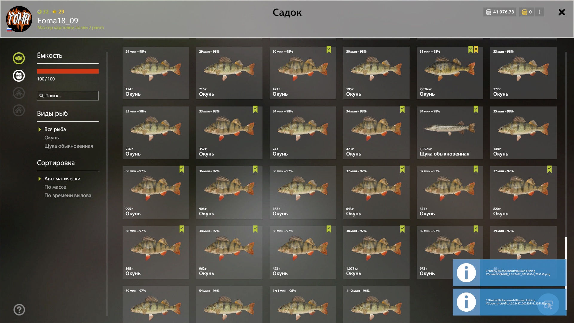This screenshot has height=323, width=574.
Task: Click the silver coins balance 41 976,73
Action: [500, 12]
